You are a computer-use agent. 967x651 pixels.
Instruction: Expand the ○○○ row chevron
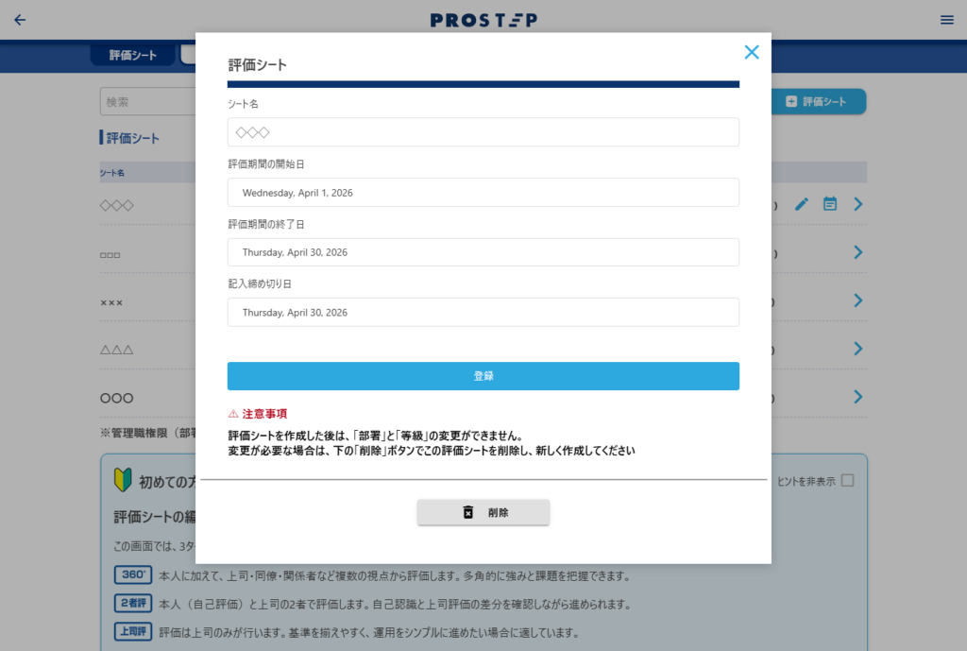[x=857, y=397]
